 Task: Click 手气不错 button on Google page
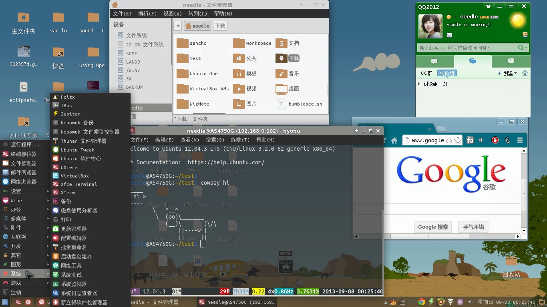tap(474, 227)
